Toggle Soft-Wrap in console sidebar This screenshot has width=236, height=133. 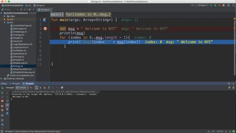pyautogui.click(x=7, y=101)
